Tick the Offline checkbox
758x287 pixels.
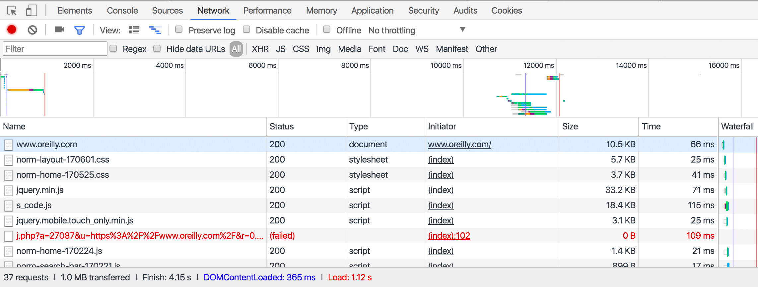click(x=327, y=29)
